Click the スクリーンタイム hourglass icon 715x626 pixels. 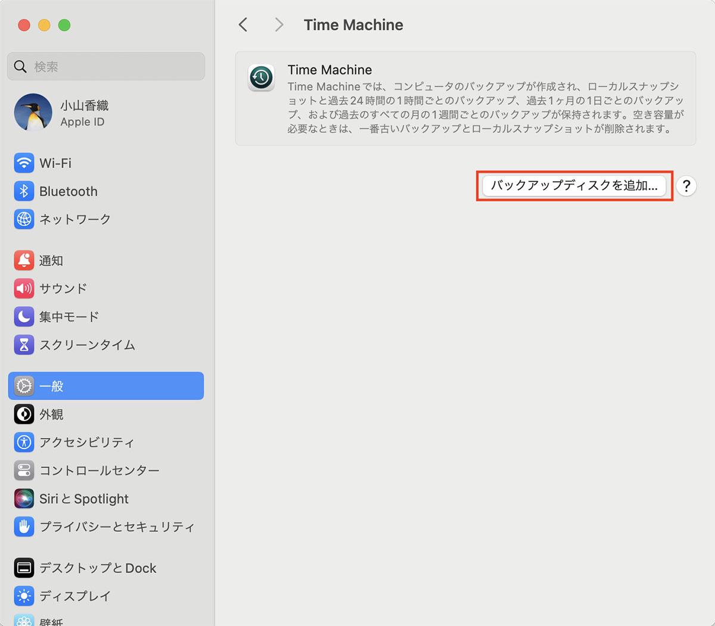[24, 344]
